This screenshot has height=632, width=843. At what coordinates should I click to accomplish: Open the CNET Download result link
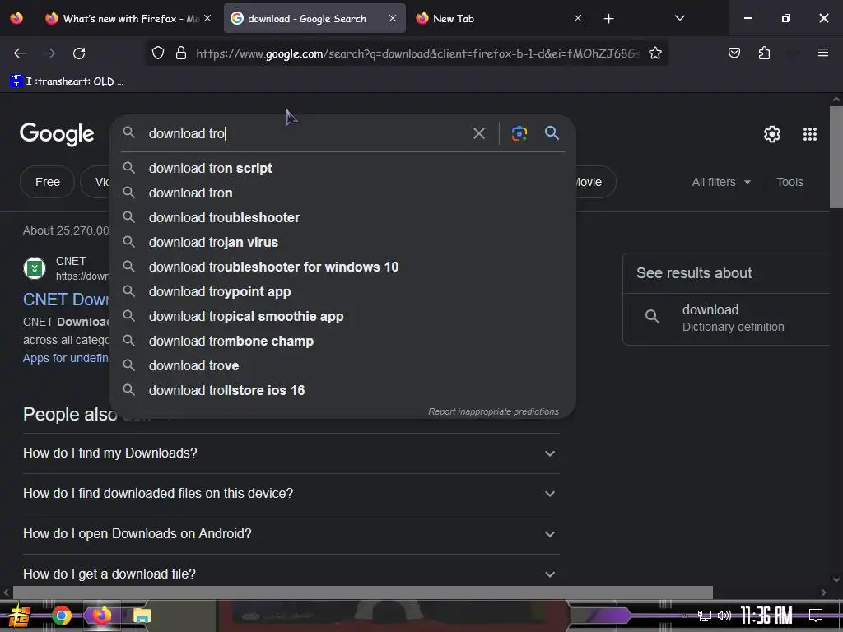[x=66, y=300]
